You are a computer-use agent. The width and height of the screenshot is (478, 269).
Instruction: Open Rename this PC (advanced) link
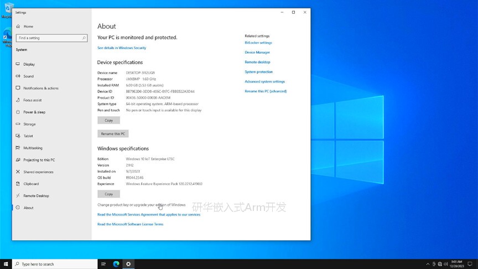(266, 91)
